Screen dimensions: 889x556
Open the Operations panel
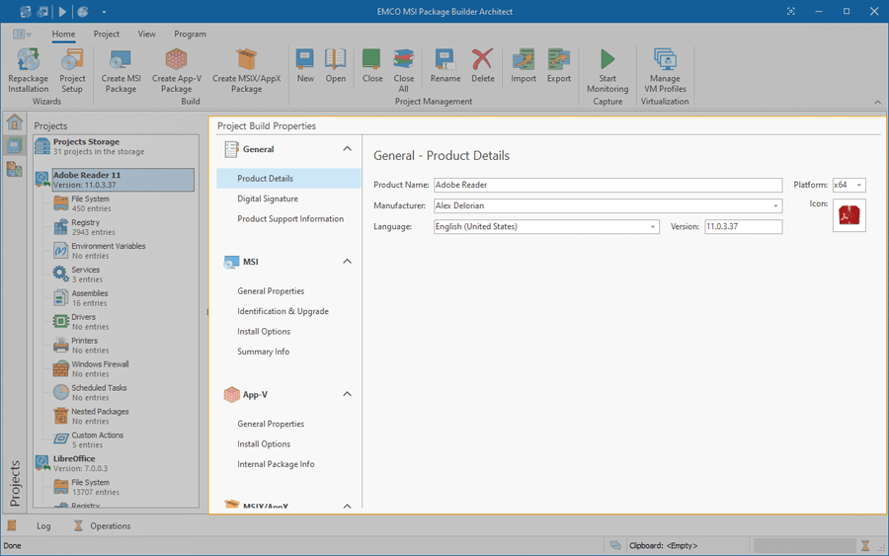(x=102, y=526)
